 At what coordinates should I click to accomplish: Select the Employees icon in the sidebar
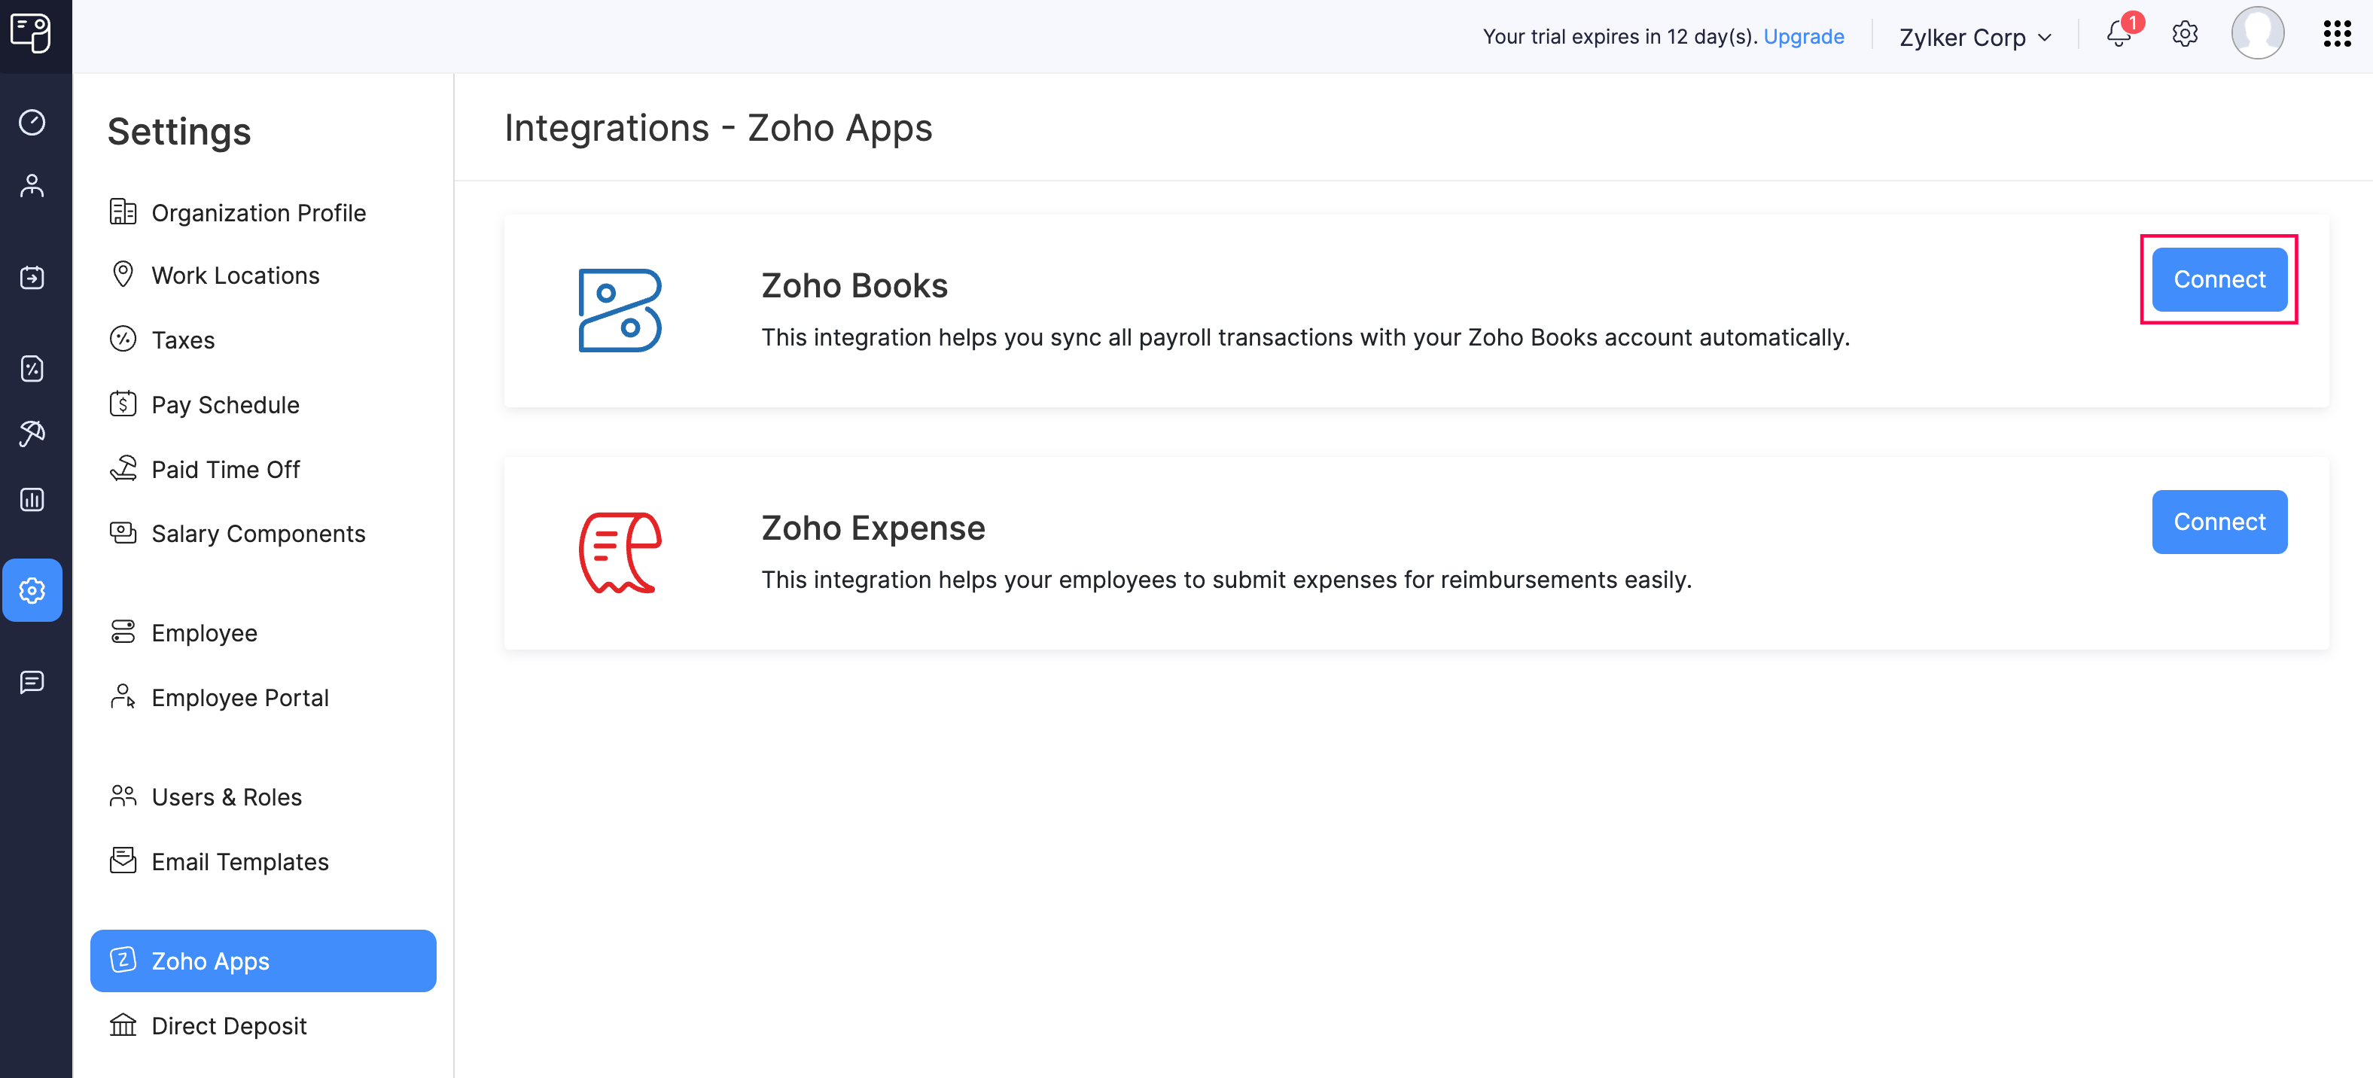(33, 185)
